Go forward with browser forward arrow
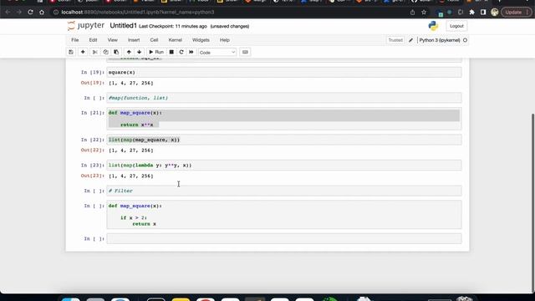535x301 pixels. 18,13
